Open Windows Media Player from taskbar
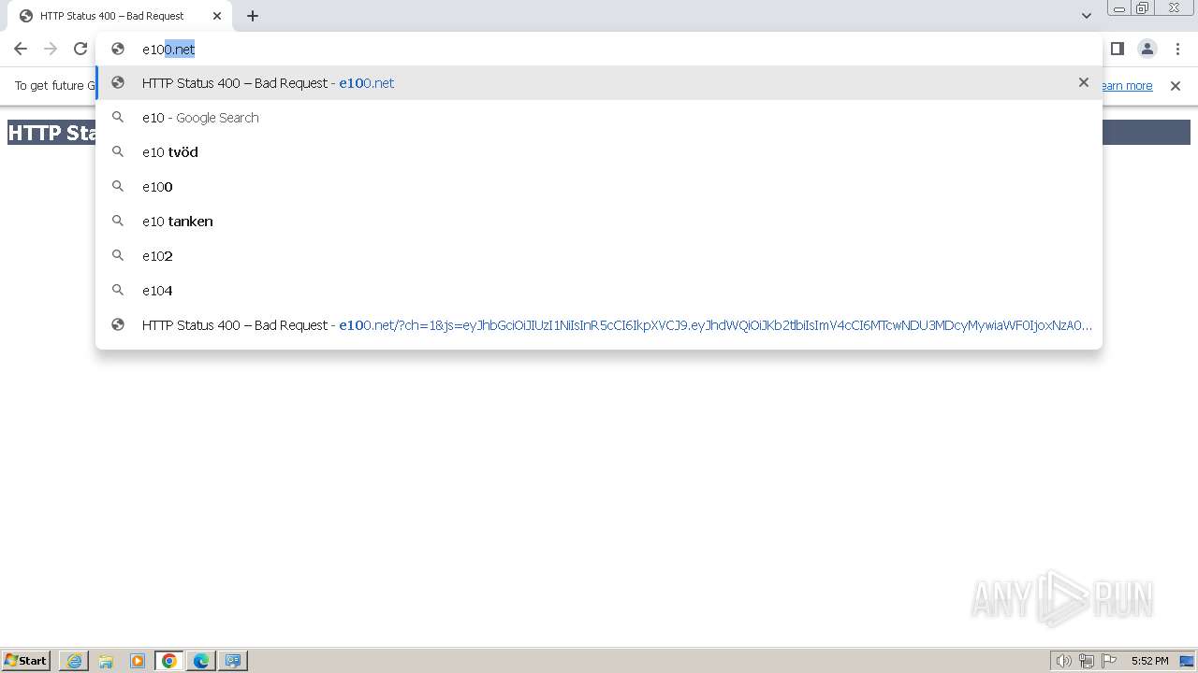The height and width of the screenshot is (673, 1198). 138,661
